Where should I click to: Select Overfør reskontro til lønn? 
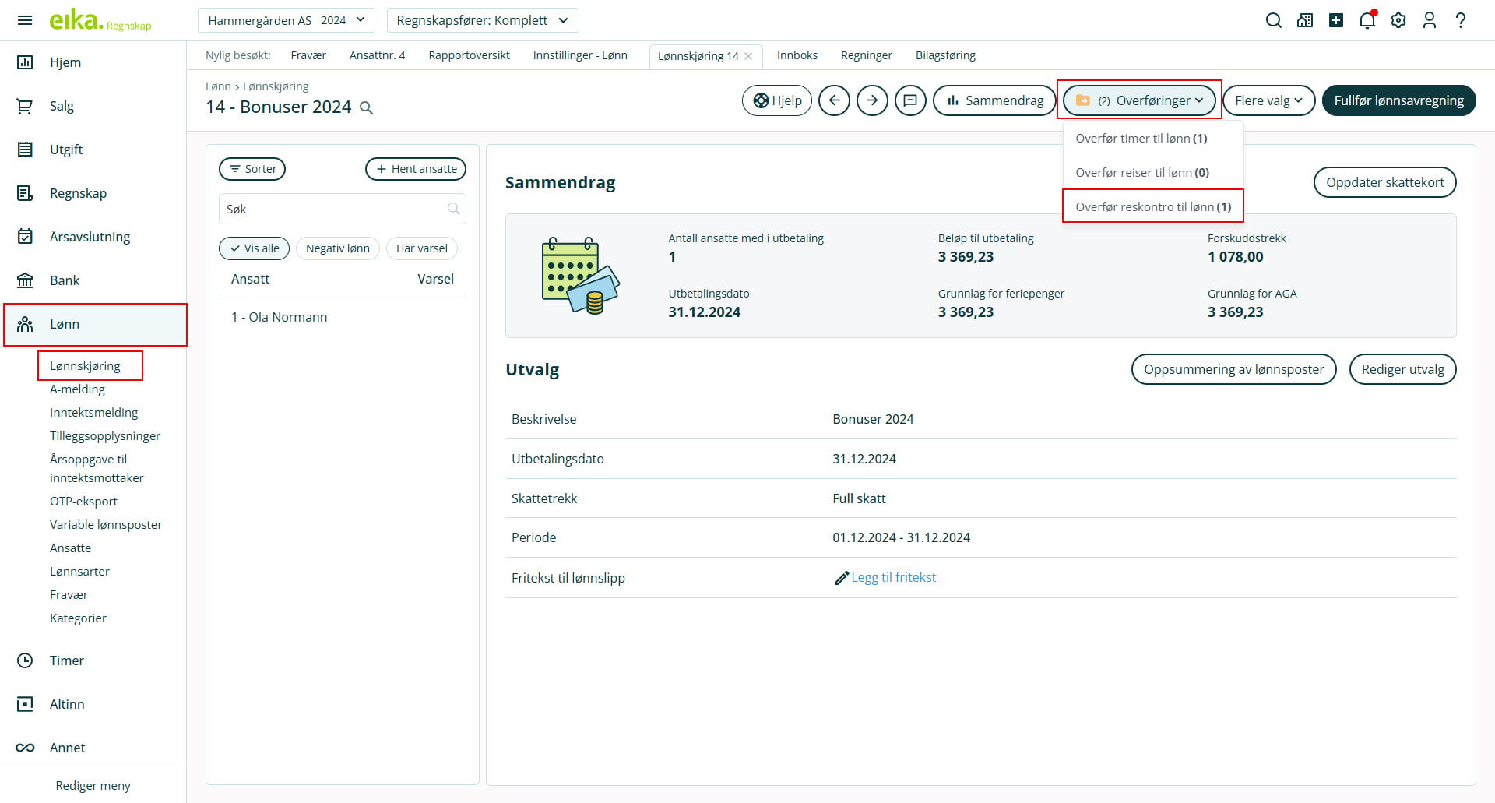coord(1152,206)
